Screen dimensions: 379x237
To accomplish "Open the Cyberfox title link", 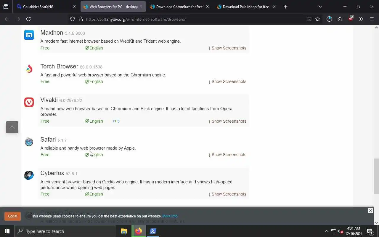I will pos(52,173).
